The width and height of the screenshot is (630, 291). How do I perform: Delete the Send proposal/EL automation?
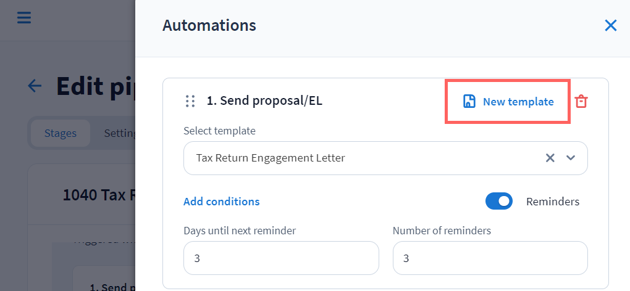pos(581,102)
